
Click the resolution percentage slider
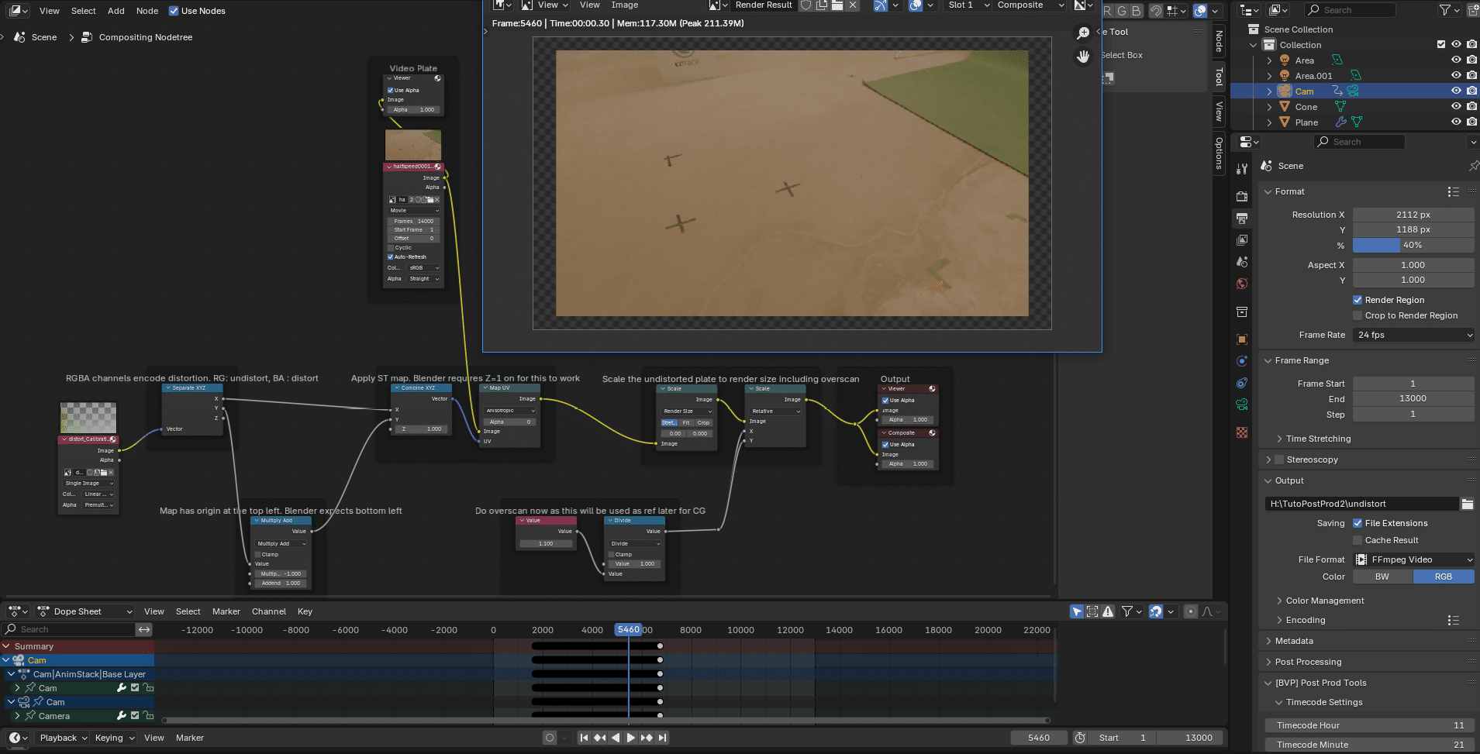[x=1413, y=245]
